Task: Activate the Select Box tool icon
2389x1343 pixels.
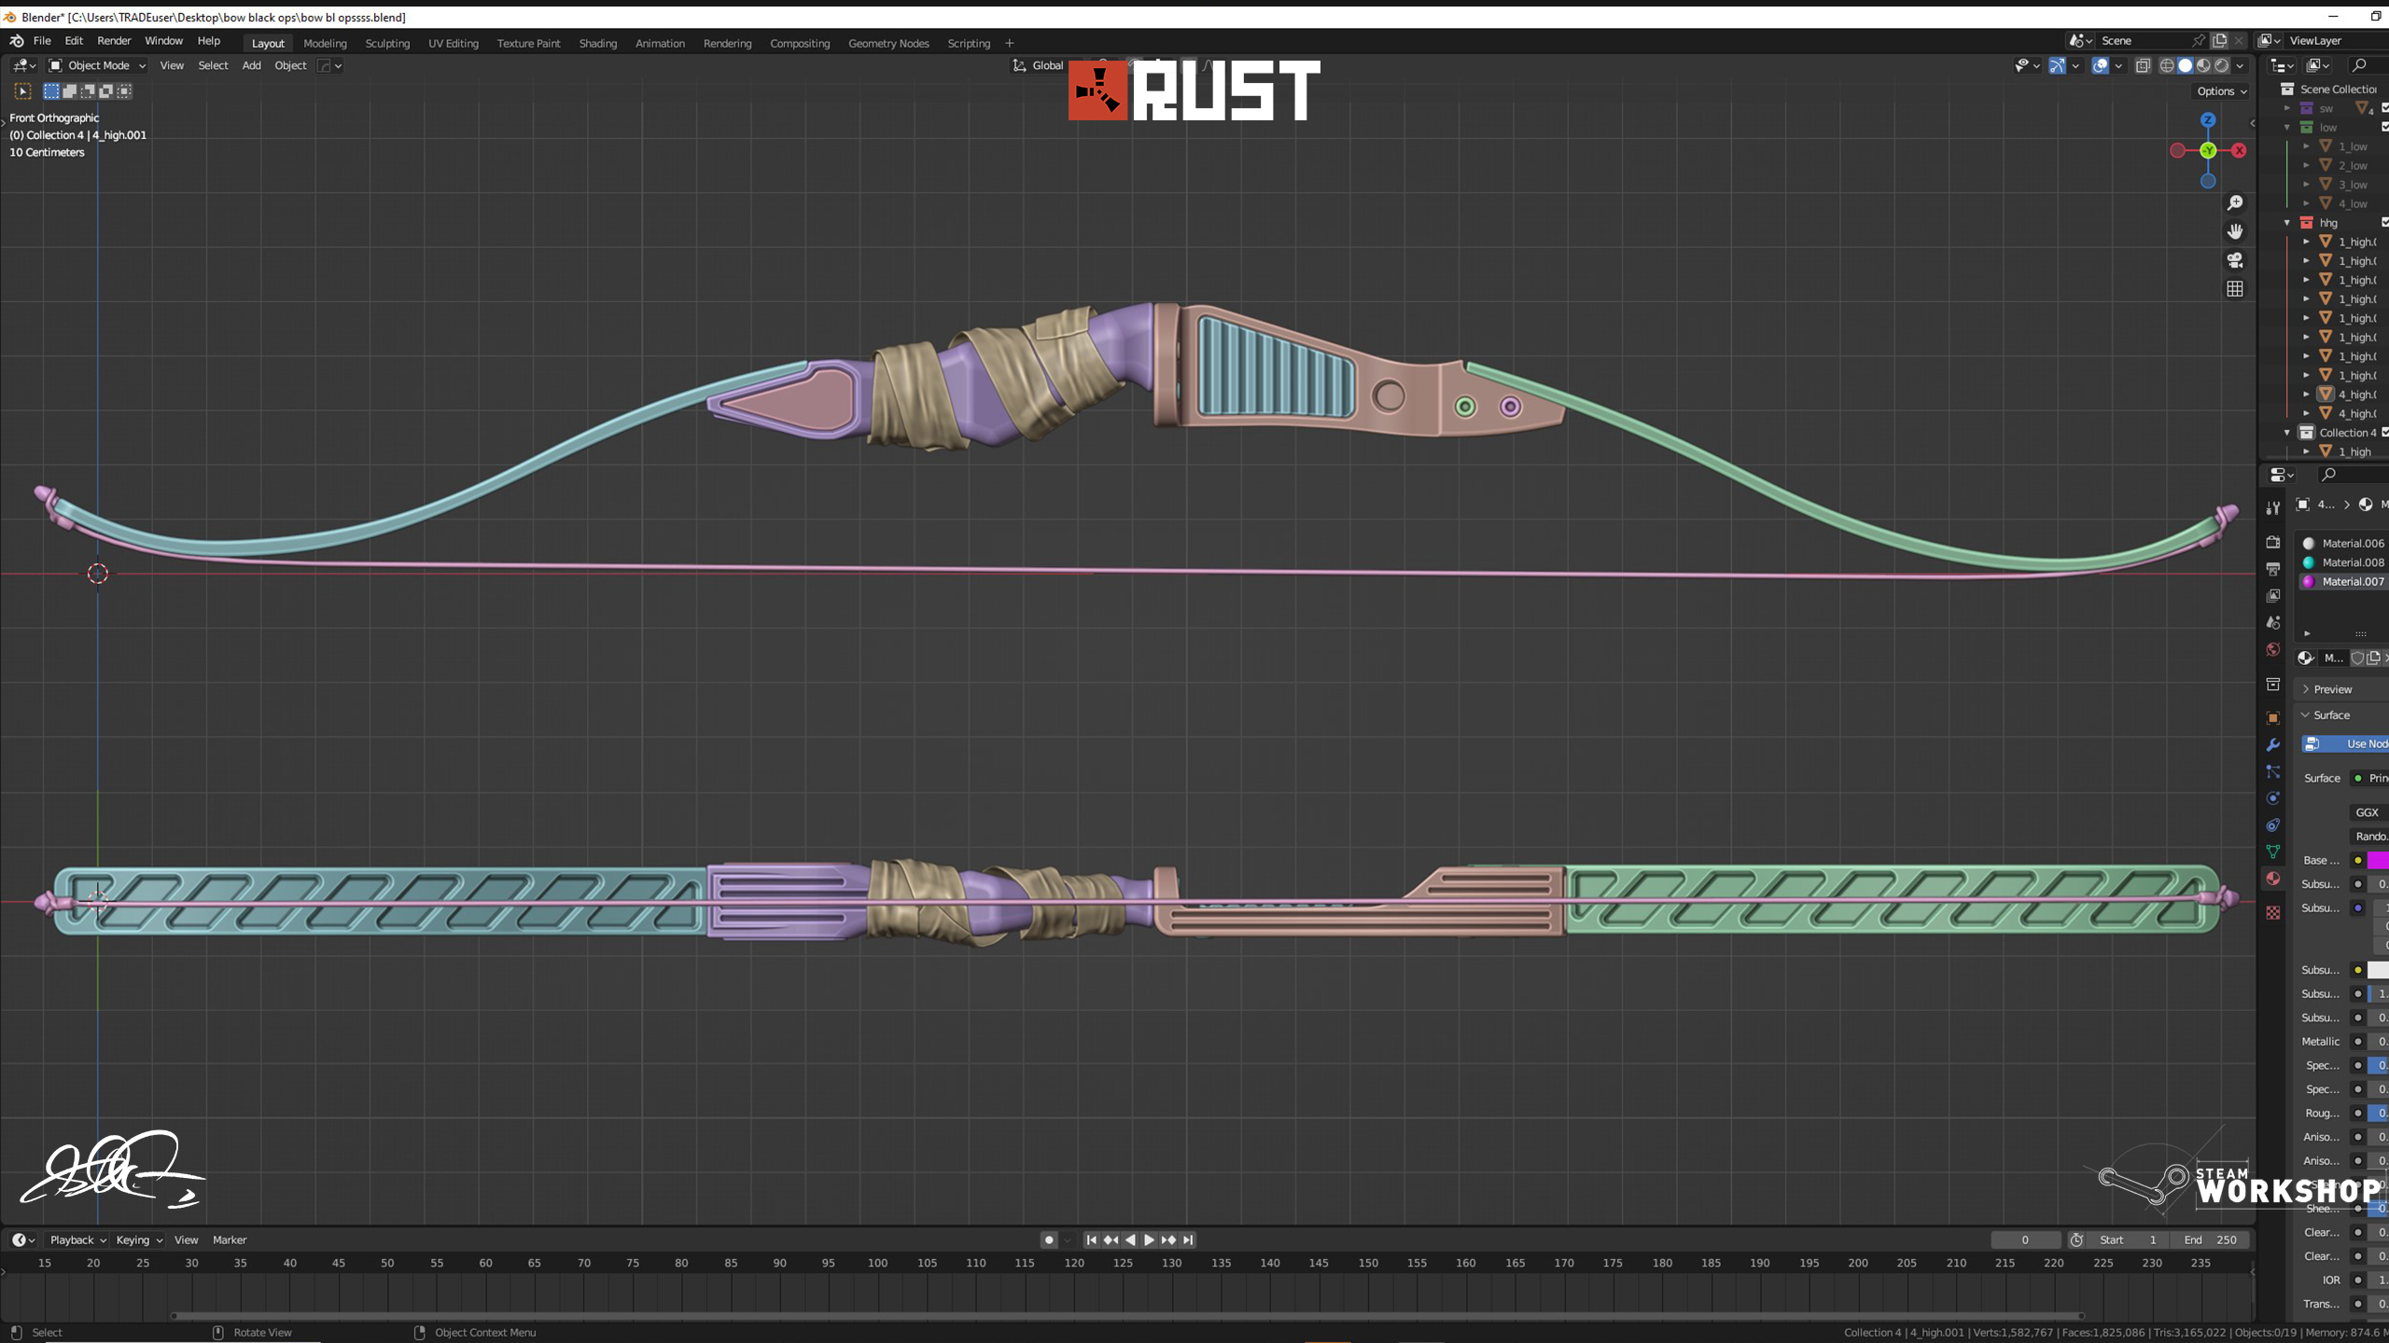Action: click(23, 90)
